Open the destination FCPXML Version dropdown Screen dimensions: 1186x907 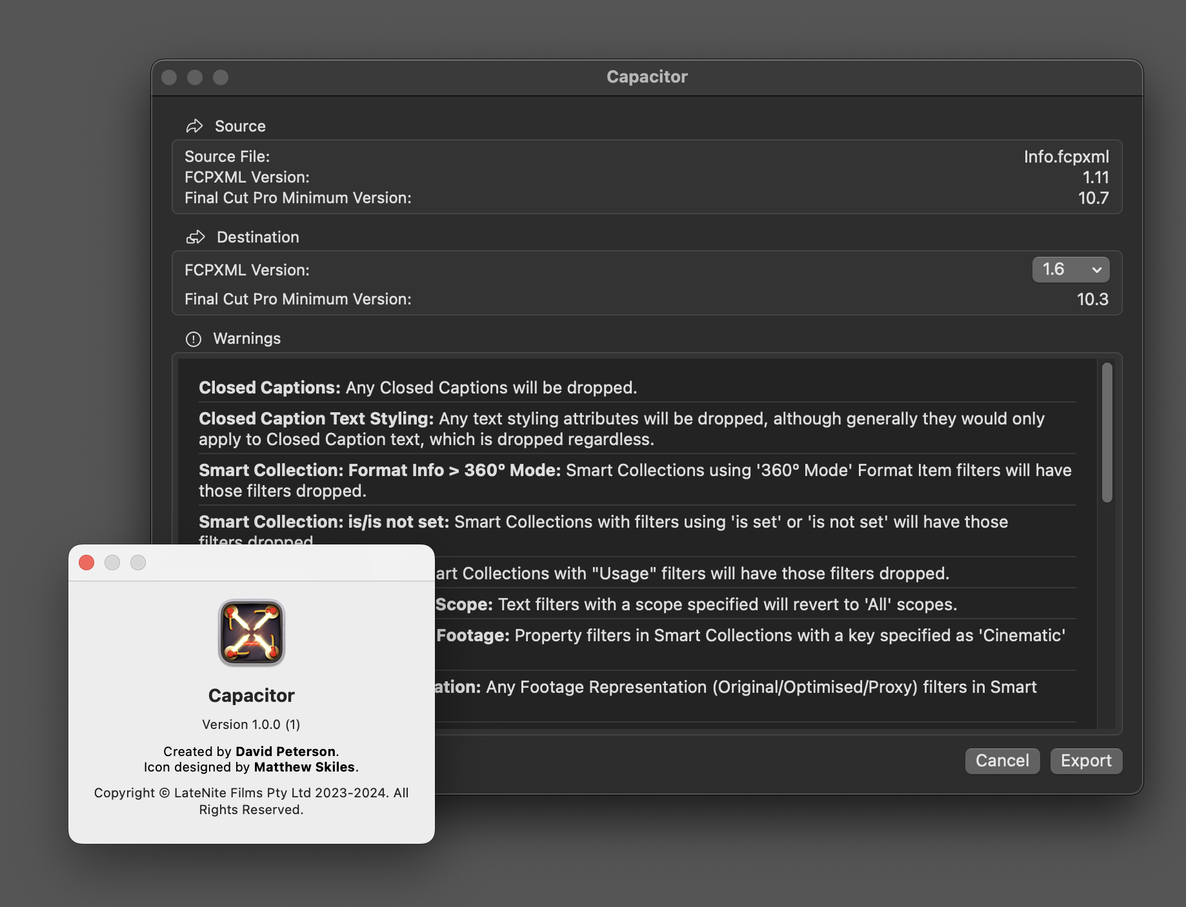(1070, 270)
